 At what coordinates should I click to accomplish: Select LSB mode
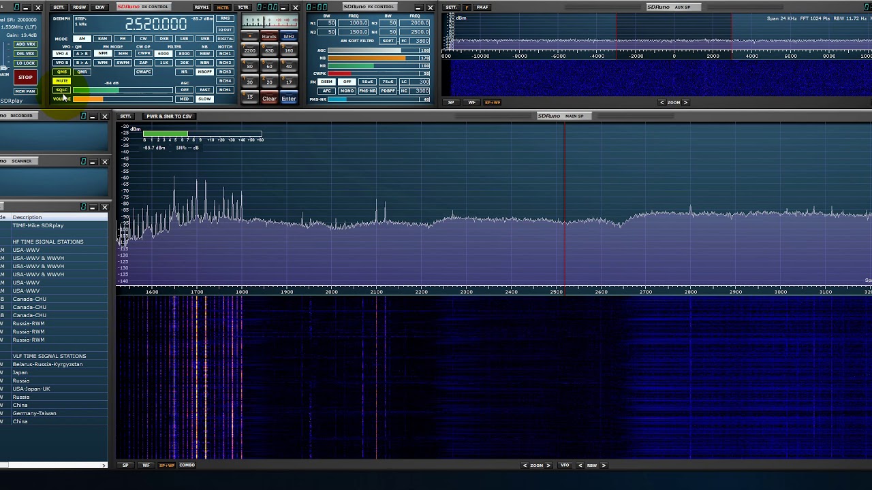(184, 39)
